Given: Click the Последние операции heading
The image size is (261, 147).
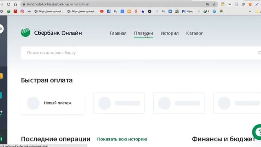Looking at the screenshot, I should pos(55,139).
